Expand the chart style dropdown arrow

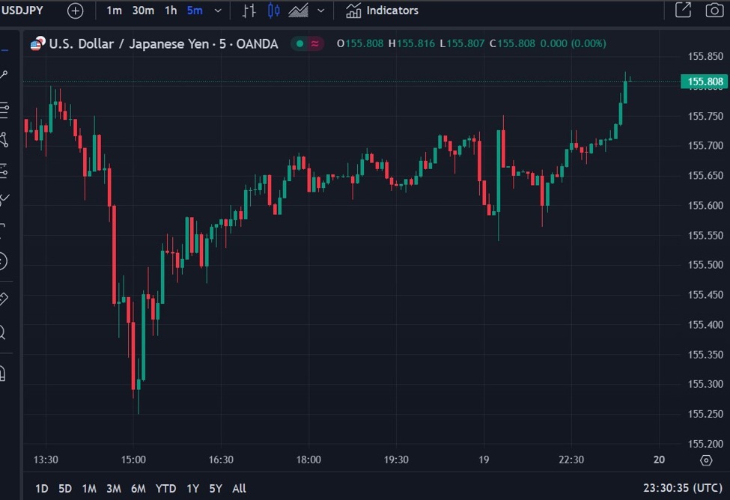(x=321, y=10)
